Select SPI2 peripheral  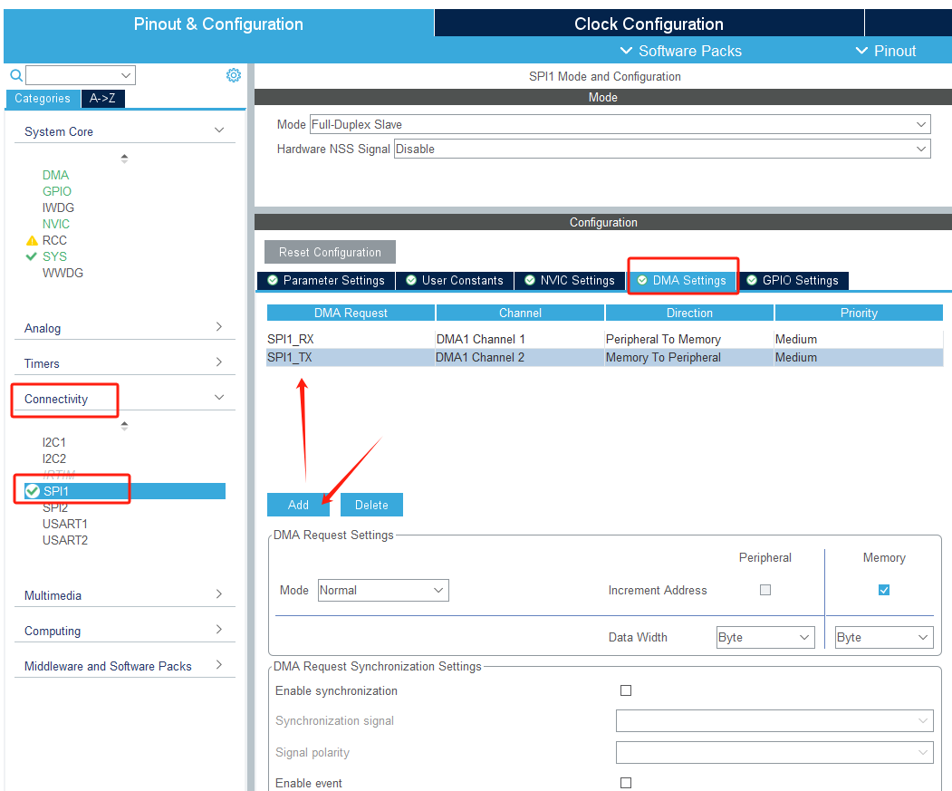point(55,508)
